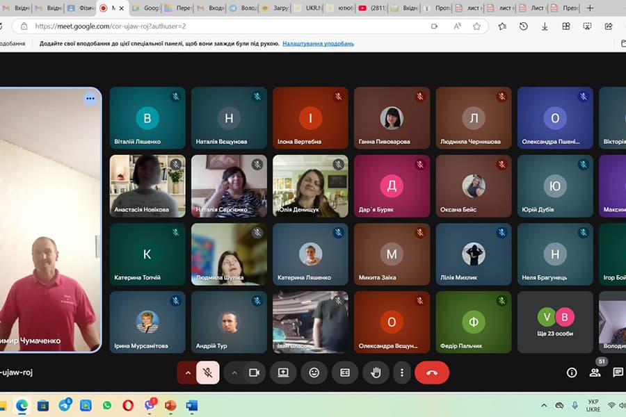The image size is (626, 417).
Task: Open a new browser tab
Action: [590, 8]
